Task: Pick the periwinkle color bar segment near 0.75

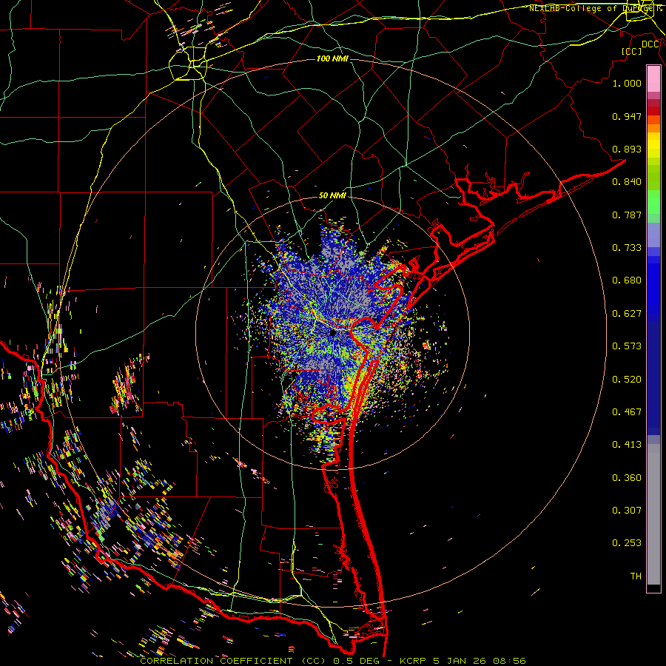Action: (x=653, y=235)
